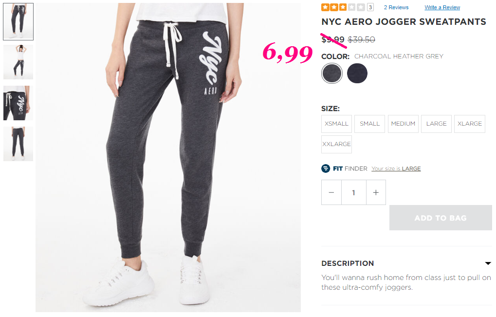Click the Add to Bag button
Viewport: 496px width, 317px height.
pos(441,218)
